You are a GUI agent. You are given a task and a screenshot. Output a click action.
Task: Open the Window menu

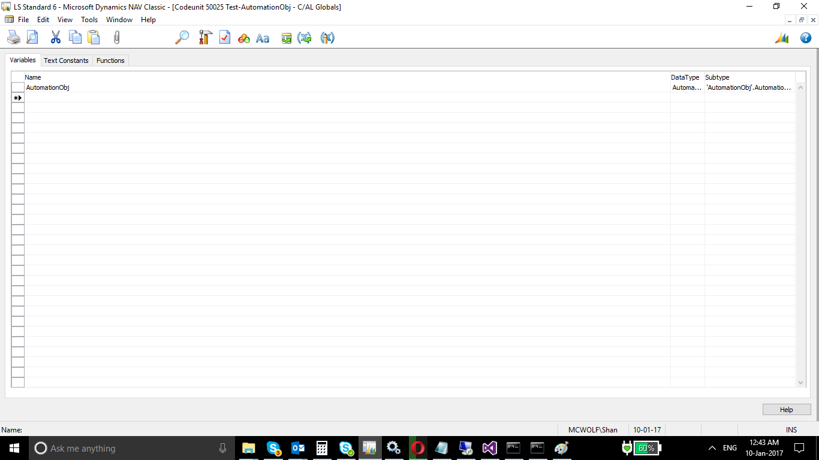pos(119,20)
